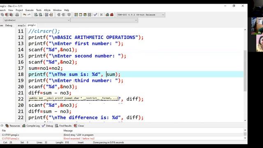
Task: Open the Tools menu
Action: (39, 10)
